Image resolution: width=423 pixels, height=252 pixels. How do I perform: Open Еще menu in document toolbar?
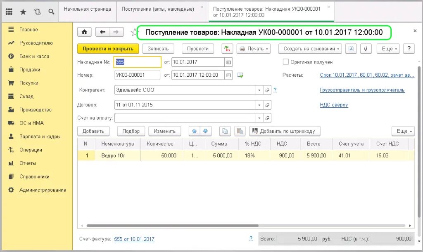coord(388,49)
